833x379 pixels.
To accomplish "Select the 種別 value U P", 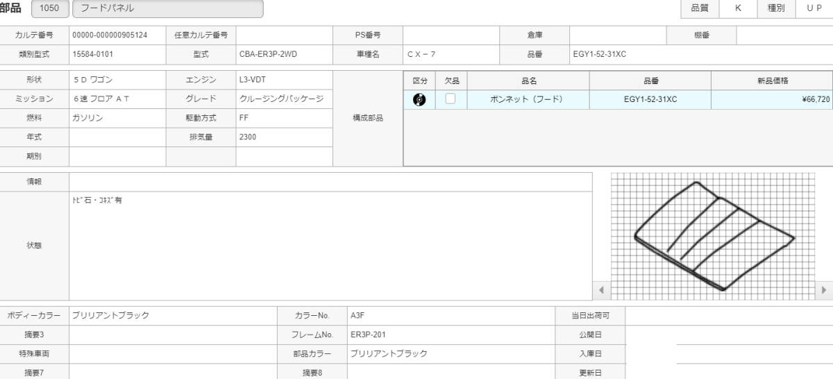I will 814,8.
